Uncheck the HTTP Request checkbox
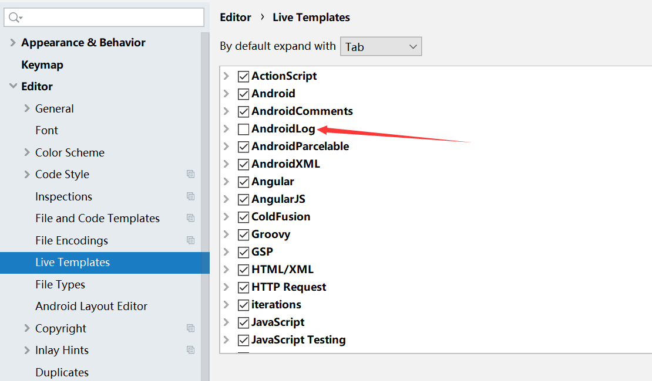Image resolution: width=652 pixels, height=381 pixels. (243, 287)
